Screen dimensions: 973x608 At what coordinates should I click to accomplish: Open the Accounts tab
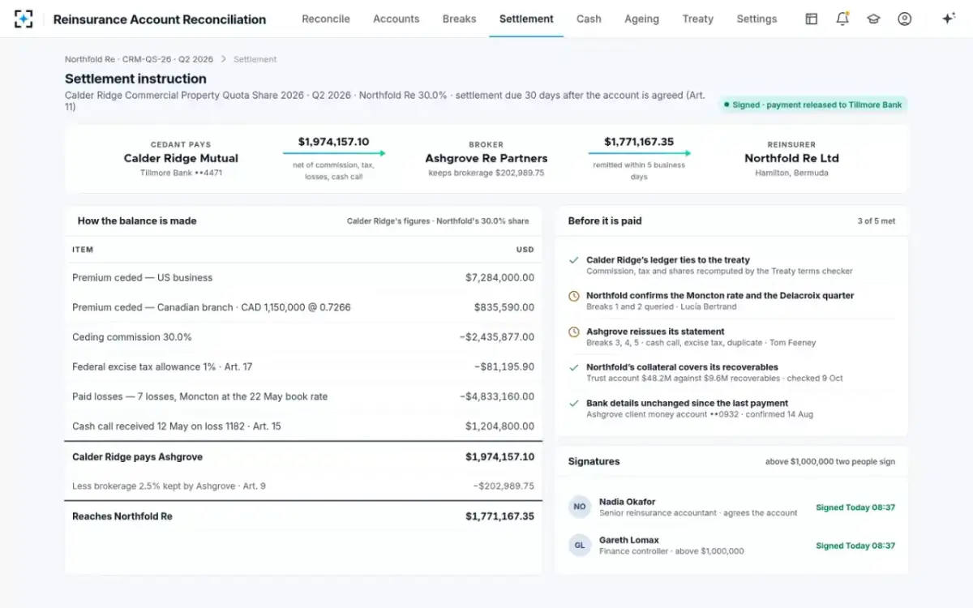(x=396, y=19)
